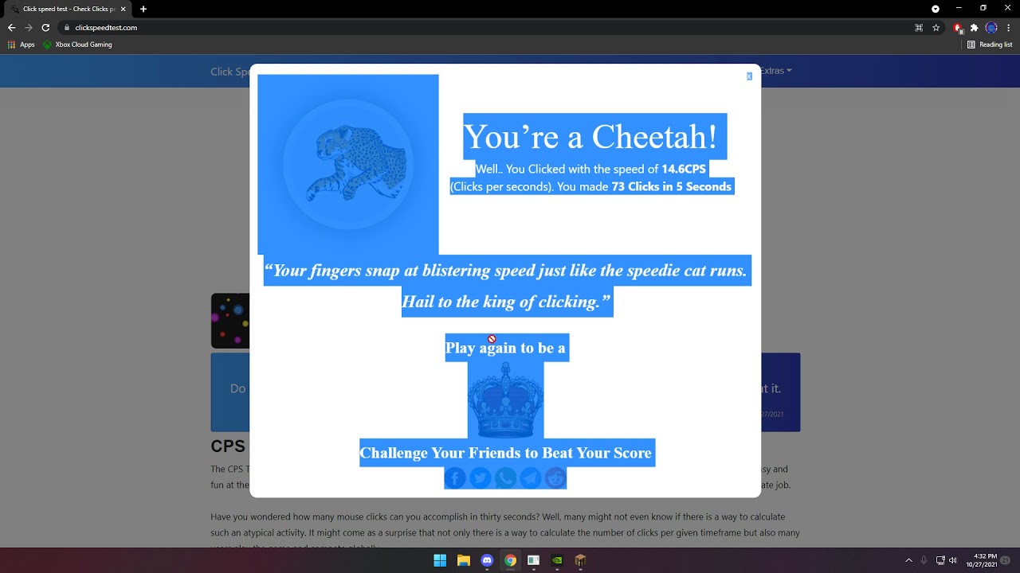Screen dimensions: 1020x573
Task: Click the '14.6CPS' score text
Action: (x=684, y=169)
